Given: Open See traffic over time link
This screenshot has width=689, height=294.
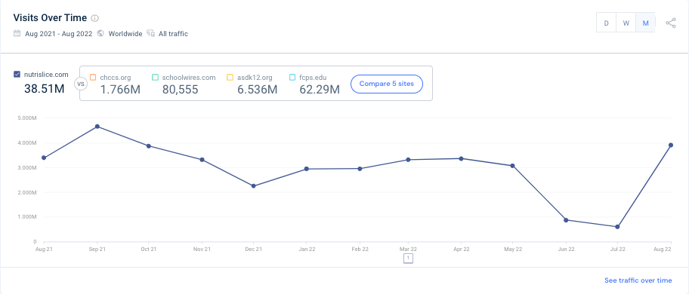Looking at the screenshot, I should pyautogui.click(x=638, y=280).
